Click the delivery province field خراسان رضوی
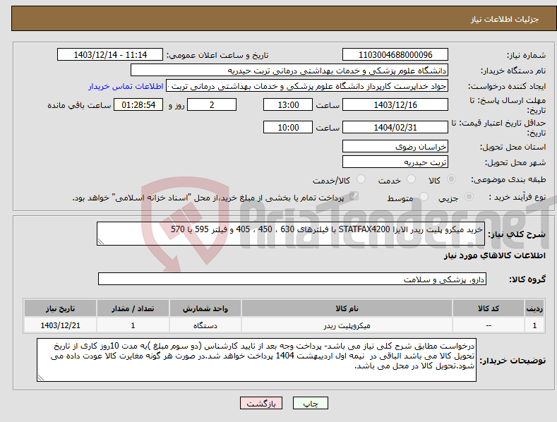 click(395, 146)
